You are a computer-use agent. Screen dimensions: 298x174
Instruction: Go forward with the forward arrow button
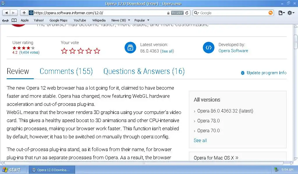[x=13, y=13]
